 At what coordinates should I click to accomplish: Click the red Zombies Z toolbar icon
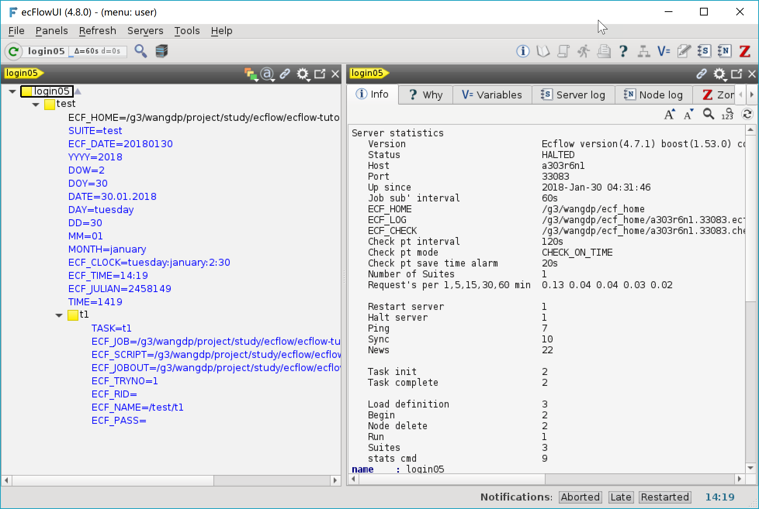tap(744, 51)
